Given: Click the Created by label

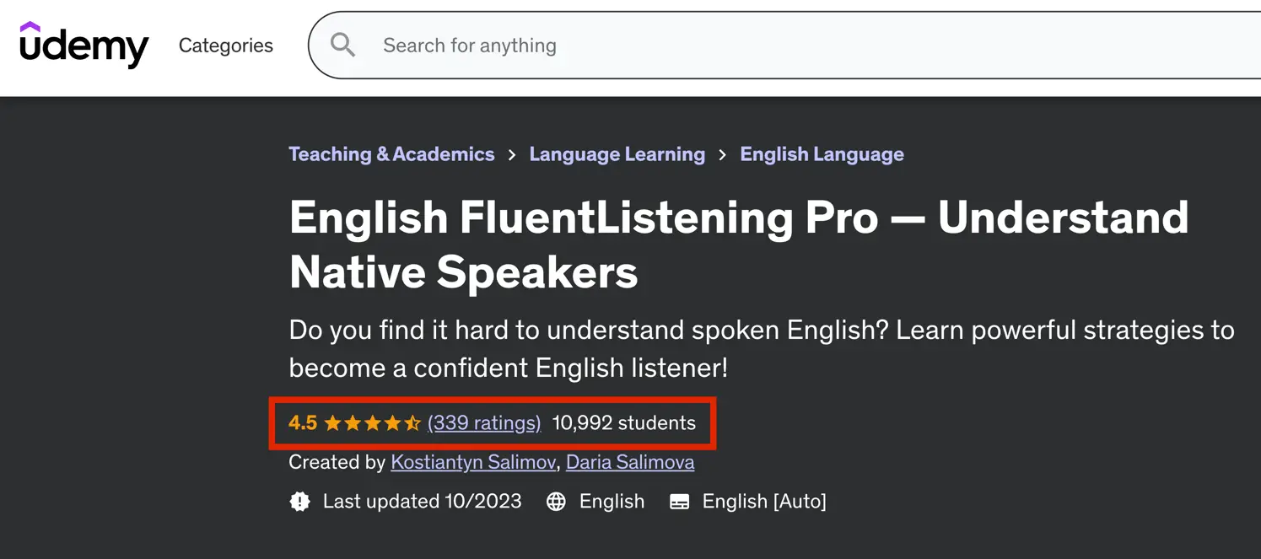Looking at the screenshot, I should point(337,462).
